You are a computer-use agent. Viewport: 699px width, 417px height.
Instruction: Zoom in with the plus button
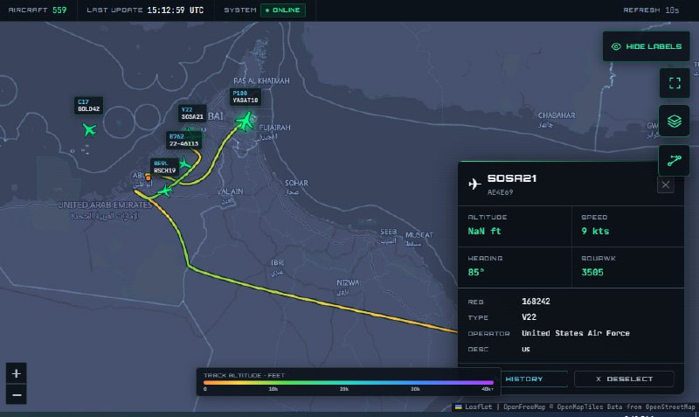pos(17,373)
